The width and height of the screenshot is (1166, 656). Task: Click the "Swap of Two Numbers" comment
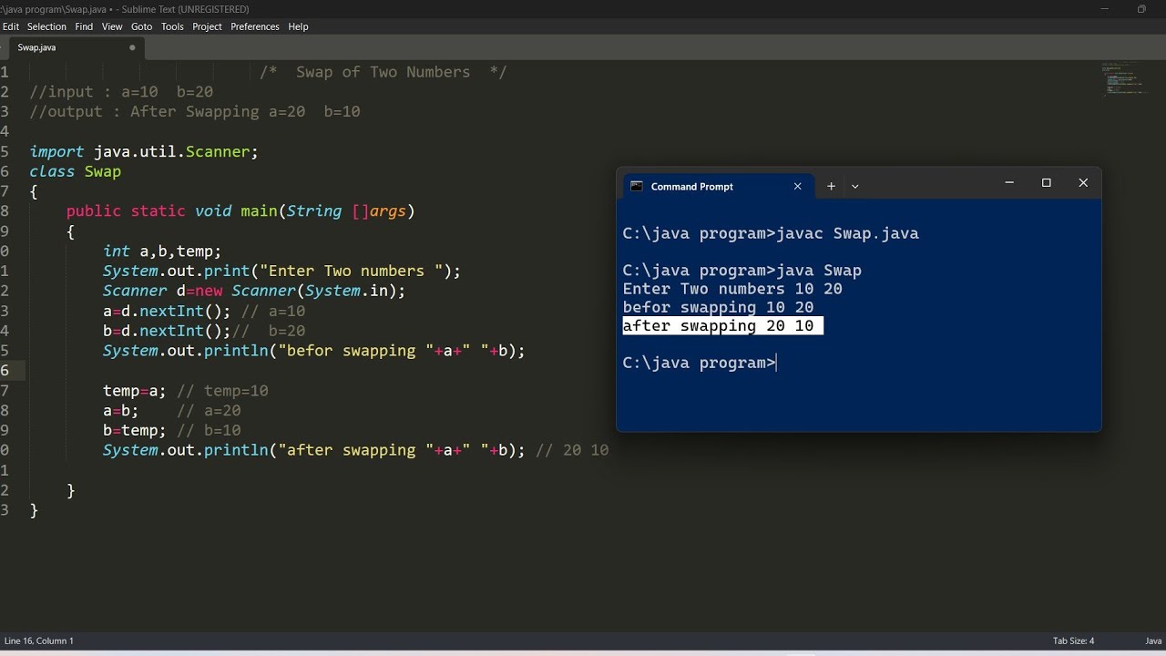point(384,72)
